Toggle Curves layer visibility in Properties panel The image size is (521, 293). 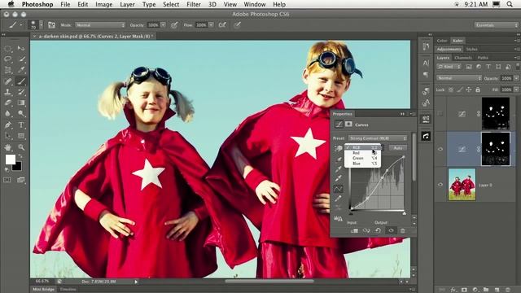[391, 230]
